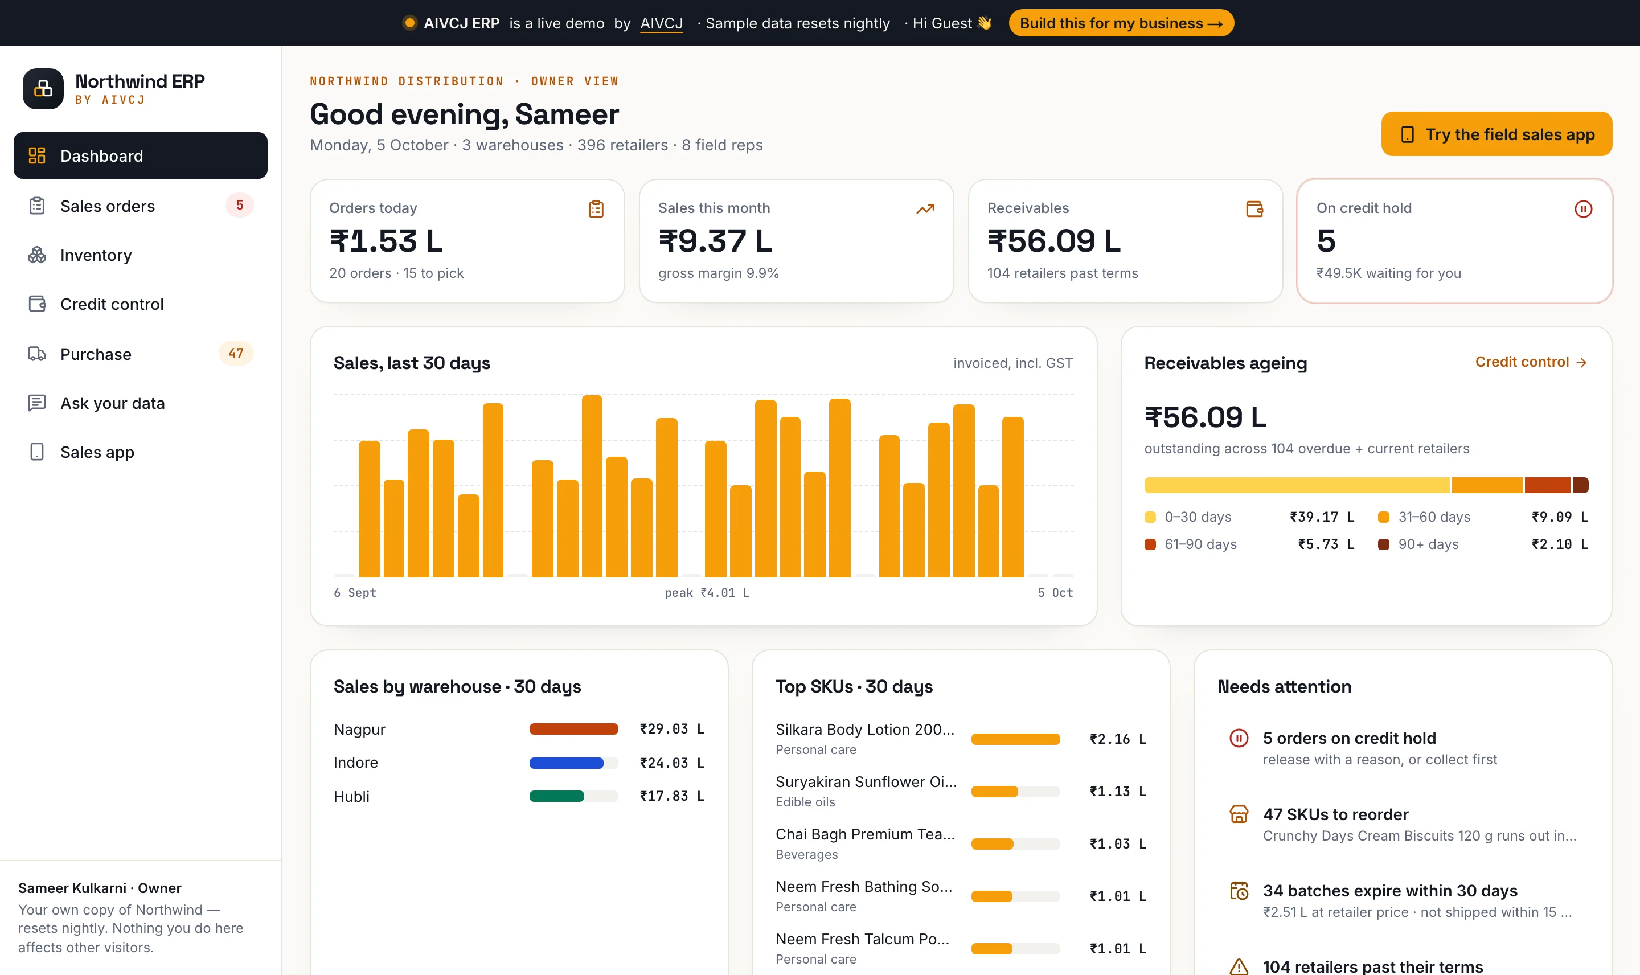Click the Inventory boxes icon
Viewport: 1640px width, 975px height.
(x=37, y=255)
